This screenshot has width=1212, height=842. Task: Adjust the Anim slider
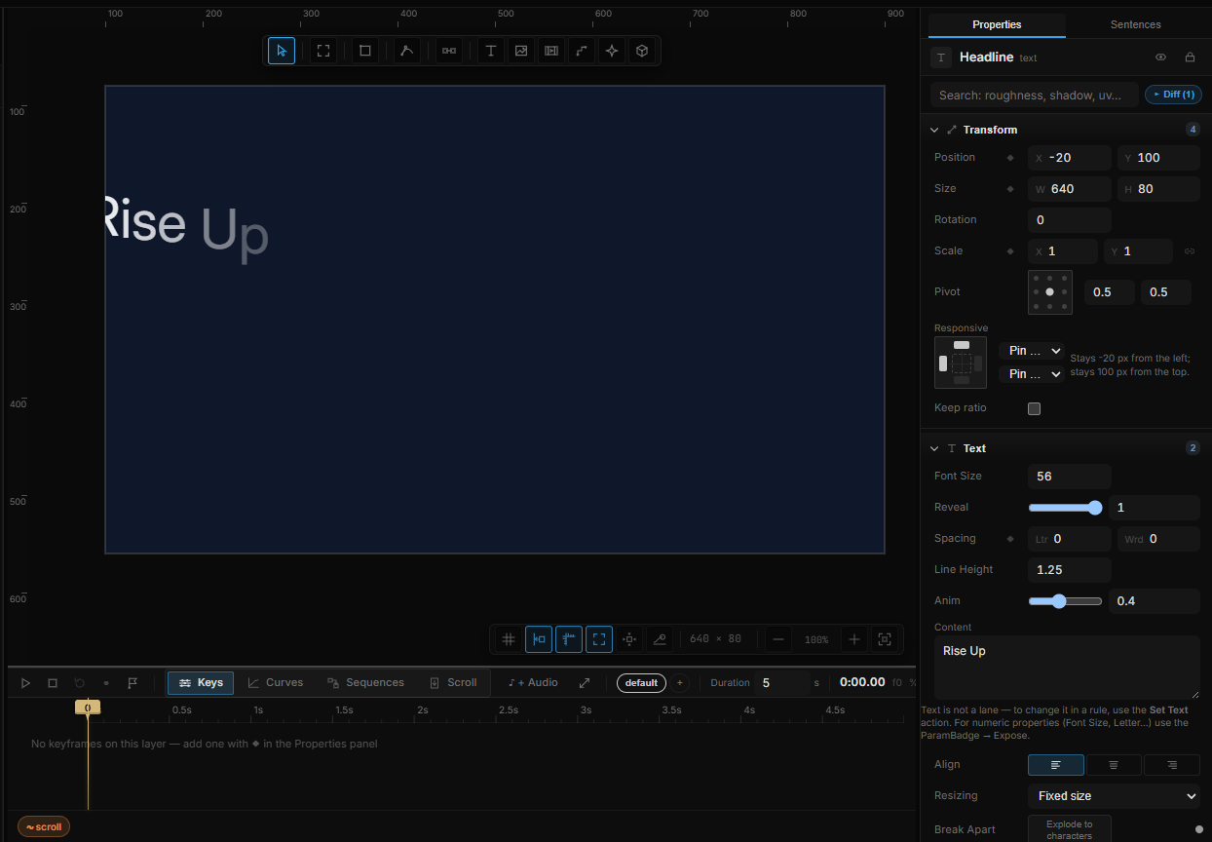1066,601
